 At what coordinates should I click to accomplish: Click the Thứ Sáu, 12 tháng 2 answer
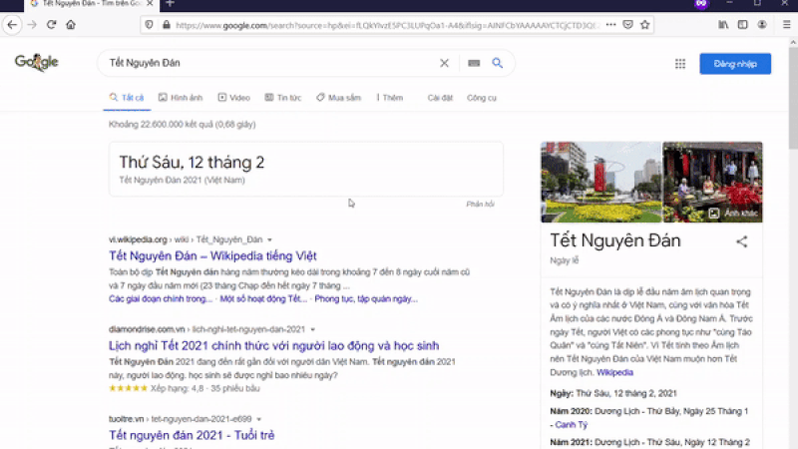[x=192, y=163]
